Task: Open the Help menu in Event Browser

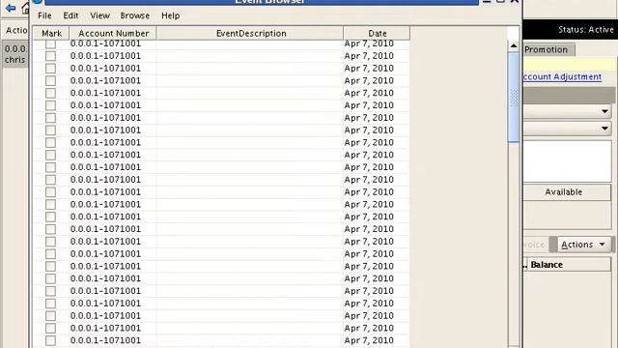Action: (x=170, y=15)
